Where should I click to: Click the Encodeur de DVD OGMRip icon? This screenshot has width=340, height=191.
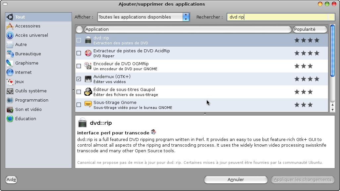[88, 66]
